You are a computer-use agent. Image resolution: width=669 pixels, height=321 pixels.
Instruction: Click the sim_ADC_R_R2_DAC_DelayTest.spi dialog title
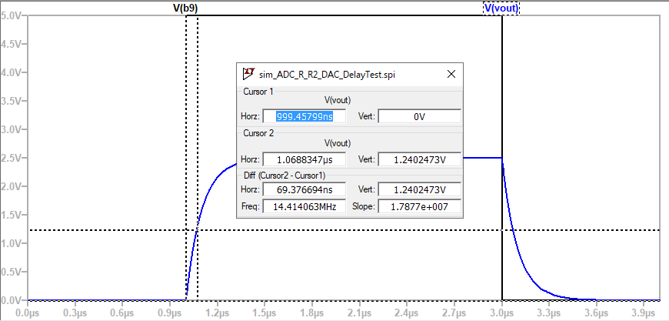[328, 75]
